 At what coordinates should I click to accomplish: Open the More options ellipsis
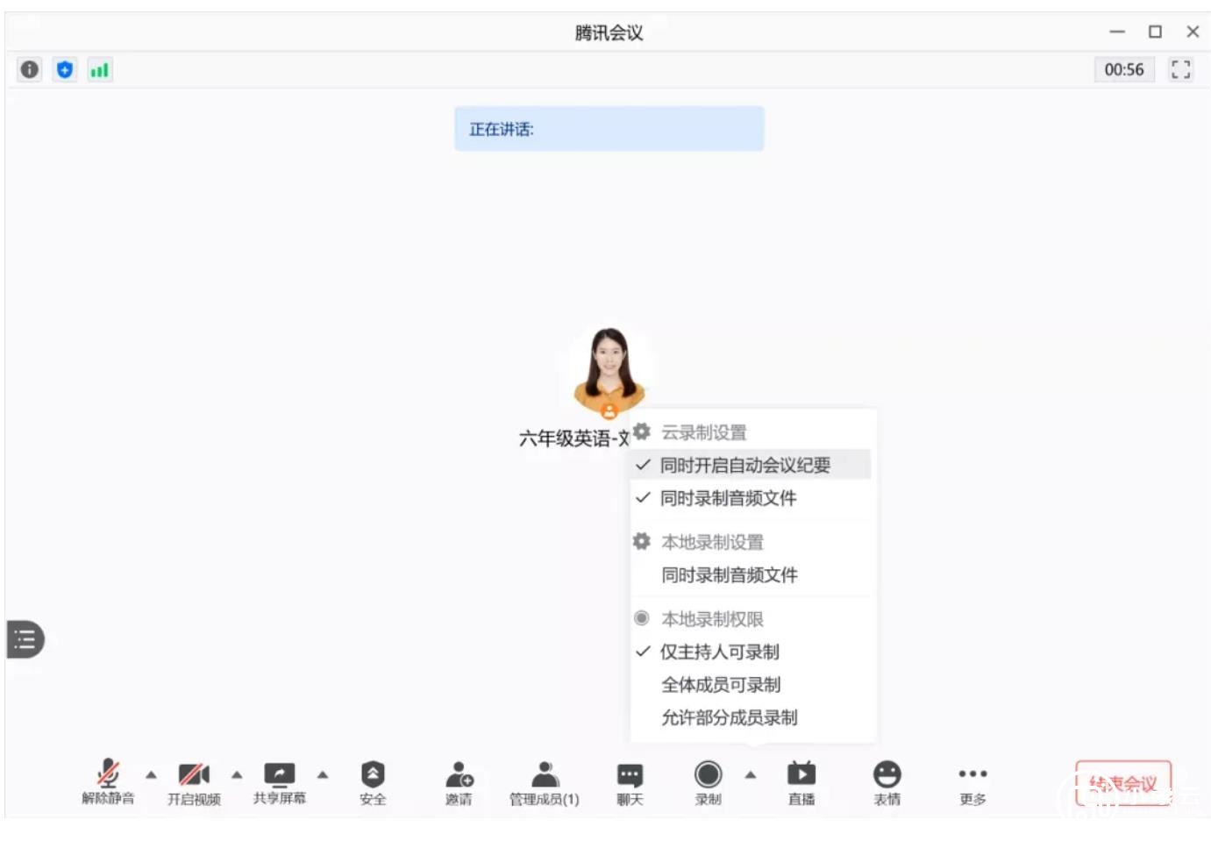coord(972,773)
